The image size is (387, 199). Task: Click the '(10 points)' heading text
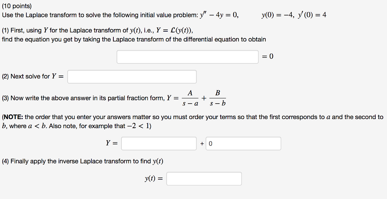tap(17, 6)
